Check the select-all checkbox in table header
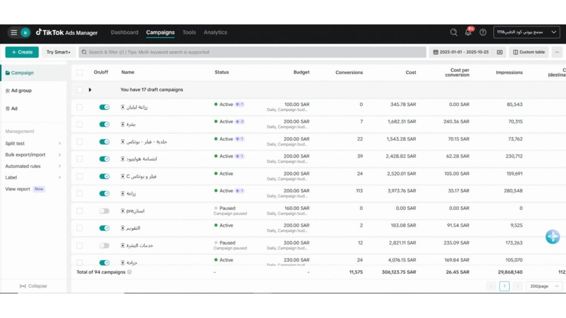566x318 pixels. [80, 72]
